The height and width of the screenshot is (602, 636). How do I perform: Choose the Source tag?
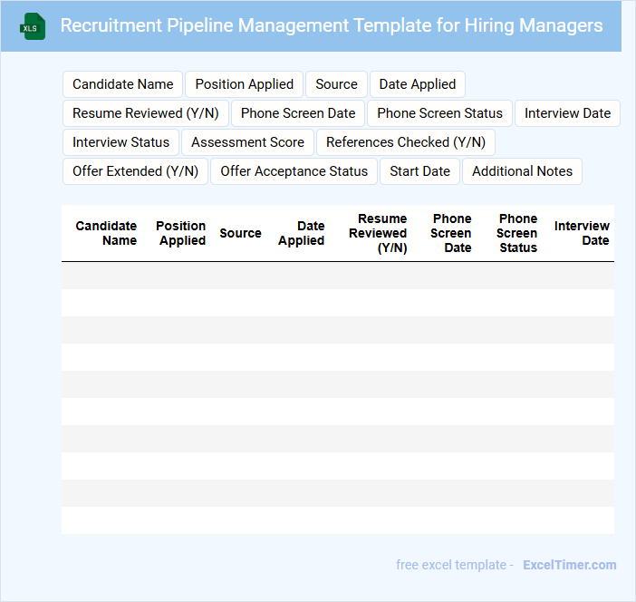pos(336,84)
